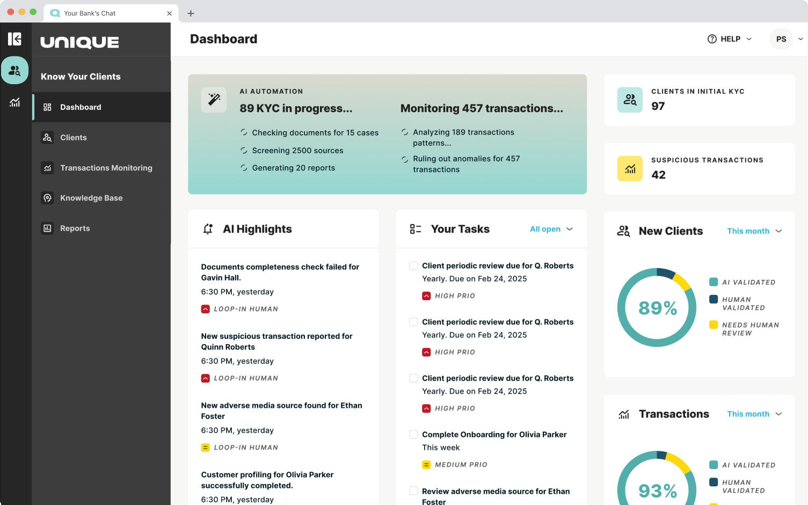Click the AI Highlights bell icon
Screen dimensions: 808x505
click(x=208, y=229)
